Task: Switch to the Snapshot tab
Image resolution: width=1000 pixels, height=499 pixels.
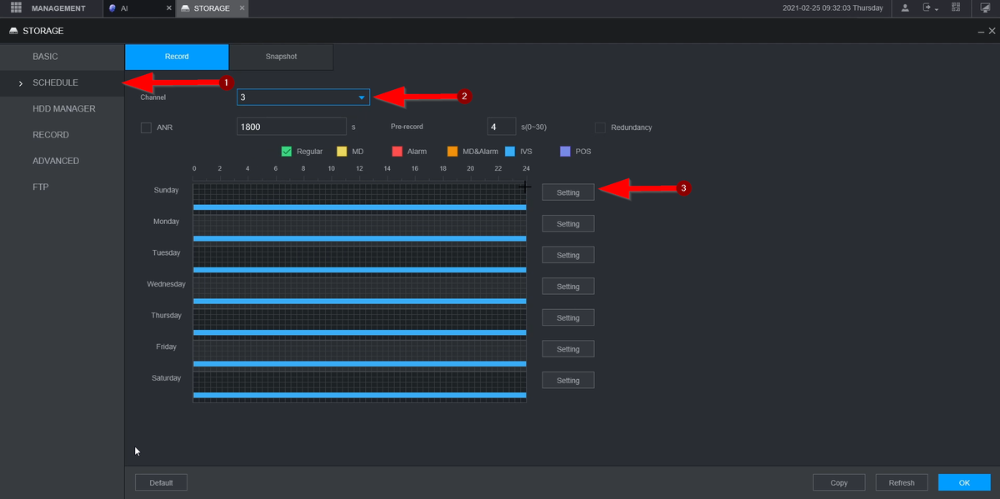Action: click(x=281, y=57)
